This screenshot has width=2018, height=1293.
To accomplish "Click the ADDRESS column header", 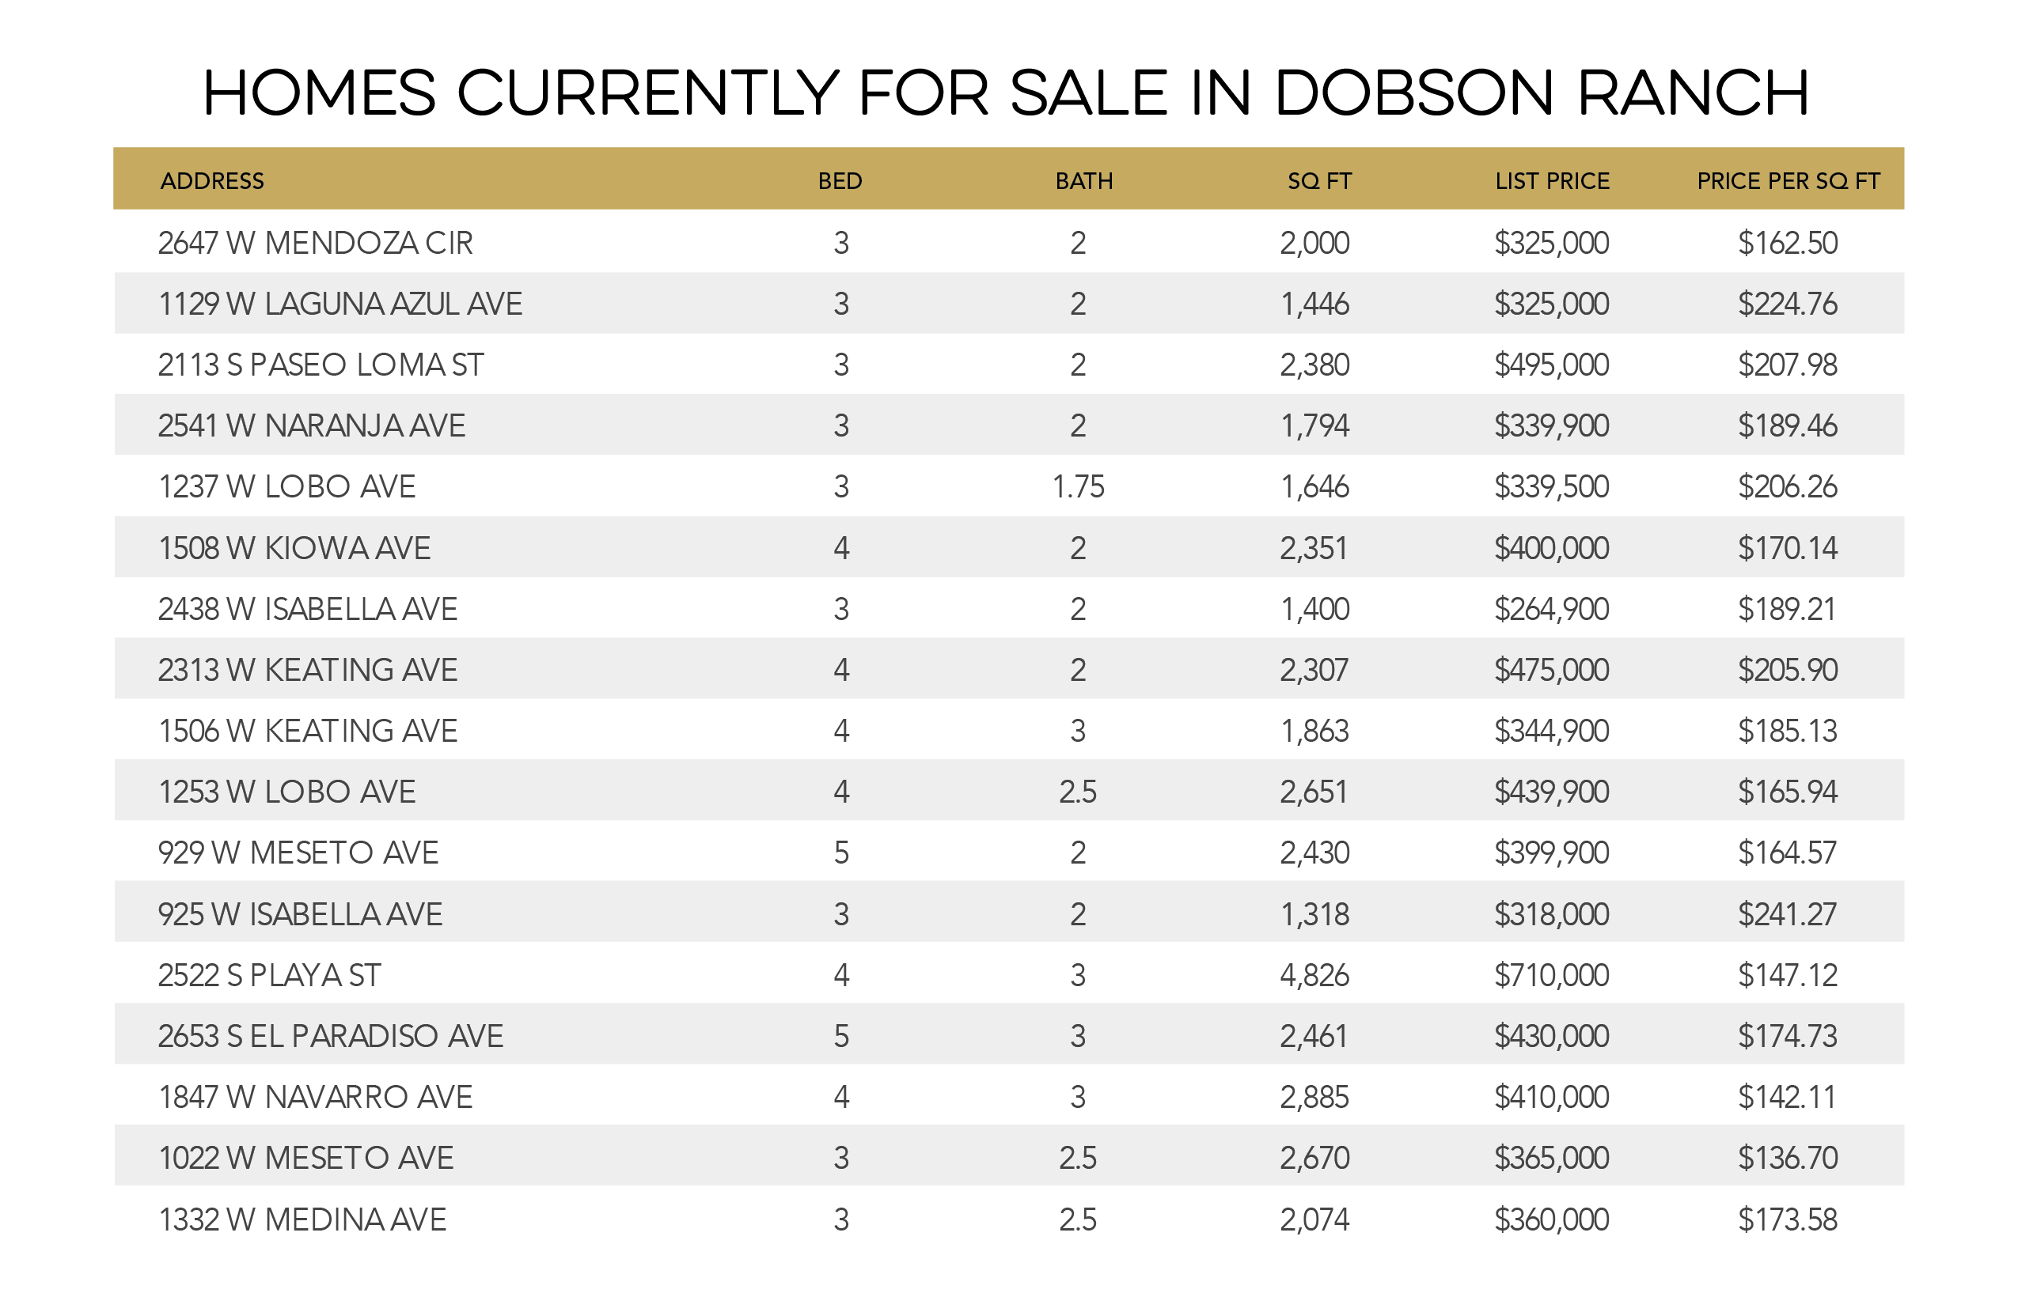I will [212, 180].
